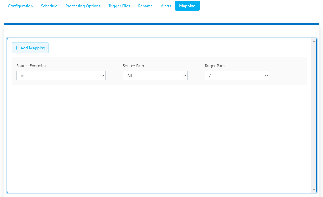Select the Trigger Files tab
The height and width of the screenshot is (197, 323).
pos(119,6)
